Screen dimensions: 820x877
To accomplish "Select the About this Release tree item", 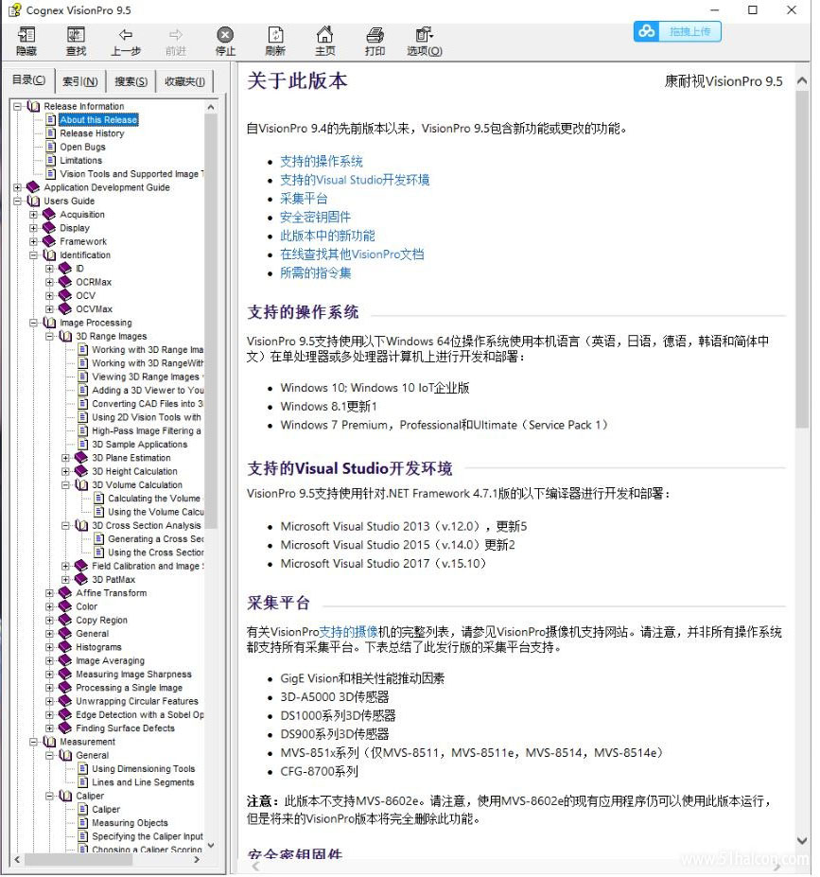I will click(98, 120).
